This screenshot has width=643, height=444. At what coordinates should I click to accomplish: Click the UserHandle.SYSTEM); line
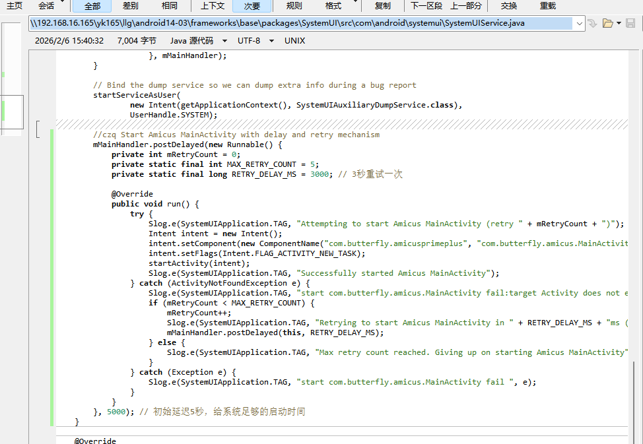click(174, 115)
